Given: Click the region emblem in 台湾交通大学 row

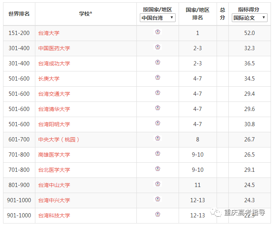Looking at the screenshot, I should click(x=158, y=92).
